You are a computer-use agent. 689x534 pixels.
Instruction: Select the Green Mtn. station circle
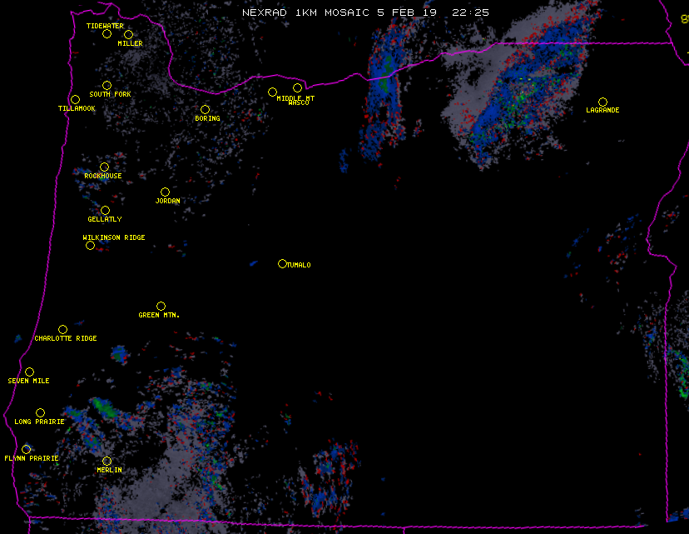161,307
